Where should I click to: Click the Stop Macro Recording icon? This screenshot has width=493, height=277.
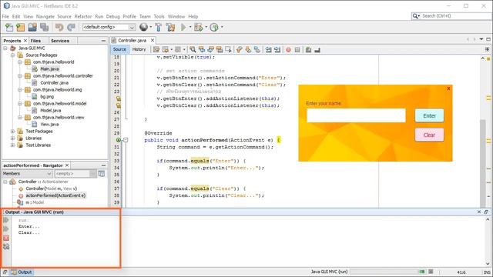(297, 49)
